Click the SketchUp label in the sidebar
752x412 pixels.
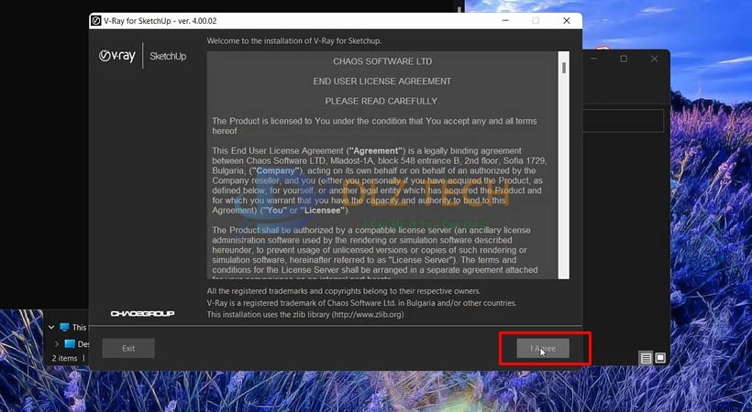coord(167,56)
